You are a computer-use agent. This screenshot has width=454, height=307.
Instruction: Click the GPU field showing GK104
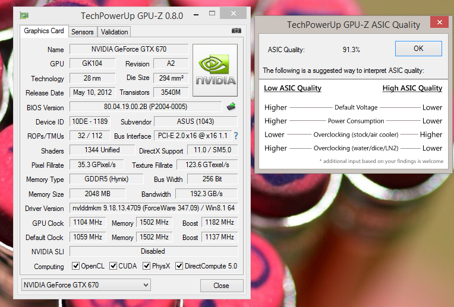[92, 63]
